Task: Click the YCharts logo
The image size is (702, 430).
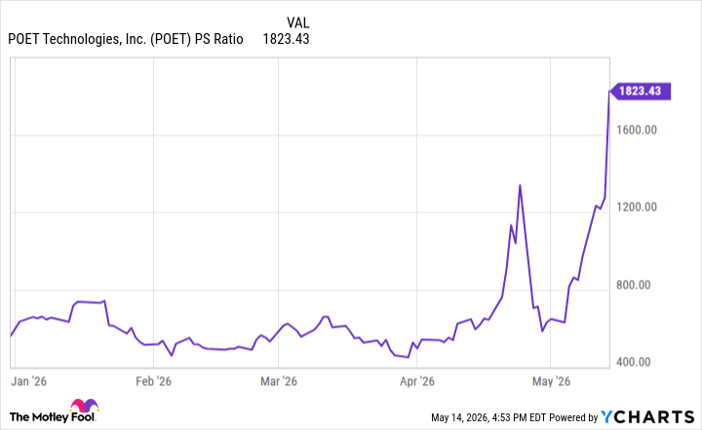Action: 647,417
